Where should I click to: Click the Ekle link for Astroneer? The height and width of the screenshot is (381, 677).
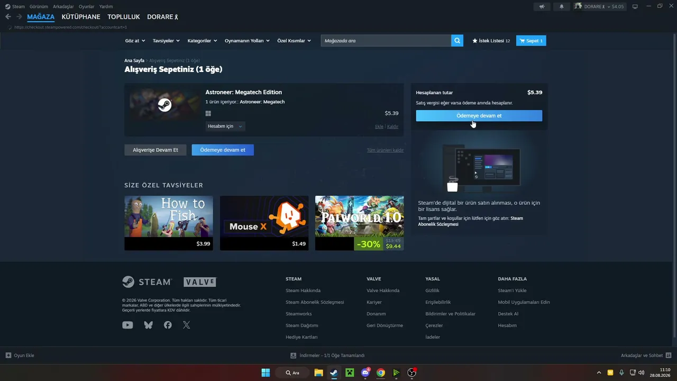pyautogui.click(x=379, y=126)
